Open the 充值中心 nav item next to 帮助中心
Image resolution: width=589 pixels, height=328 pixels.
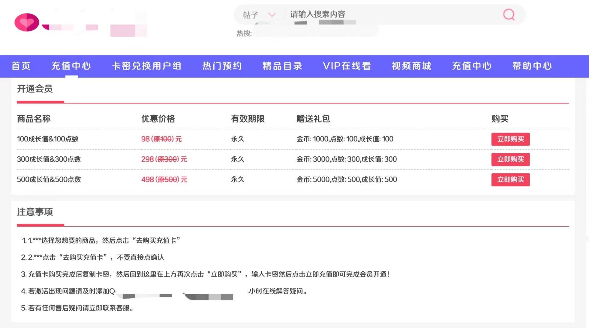[472, 66]
